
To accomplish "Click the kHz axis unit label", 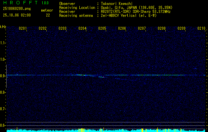I will pos(3,27).
